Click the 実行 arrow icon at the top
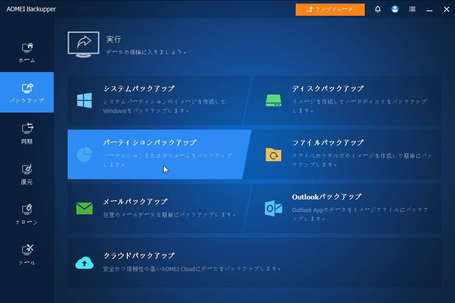 pyautogui.click(x=83, y=44)
